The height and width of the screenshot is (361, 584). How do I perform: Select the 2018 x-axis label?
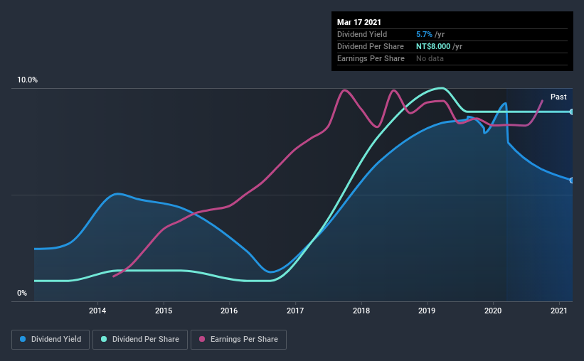coord(361,311)
